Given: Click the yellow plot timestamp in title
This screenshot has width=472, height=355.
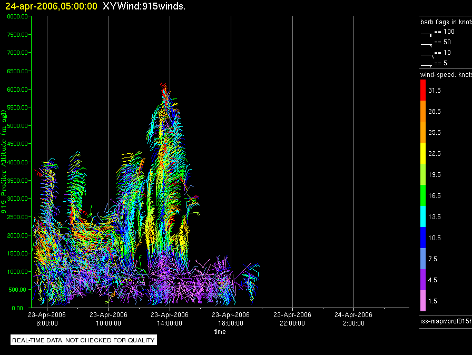Looking at the screenshot, I should (x=51, y=6).
